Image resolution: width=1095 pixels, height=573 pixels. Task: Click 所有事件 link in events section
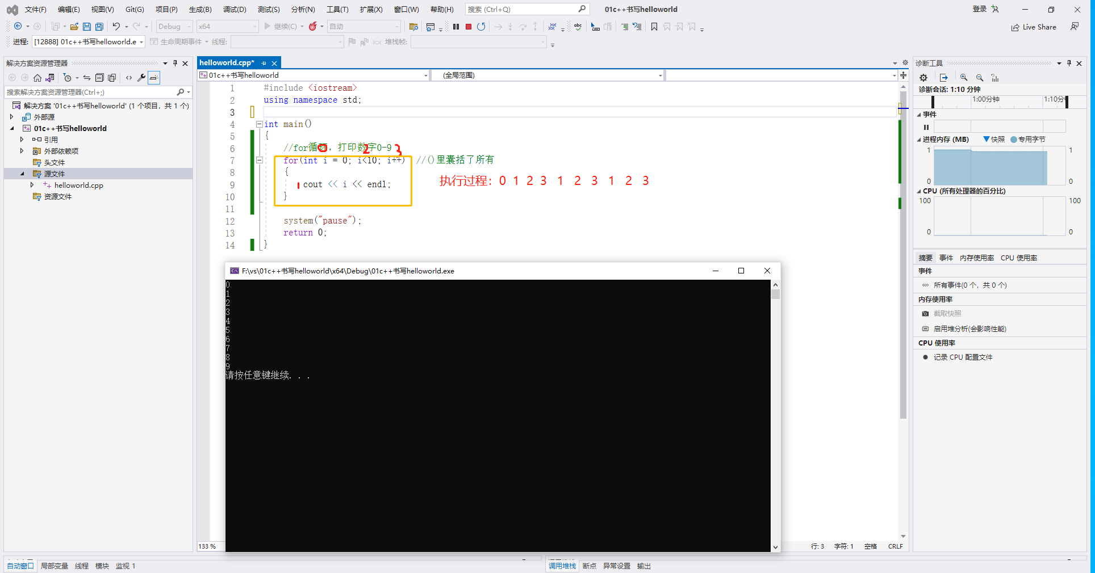(x=970, y=285)
